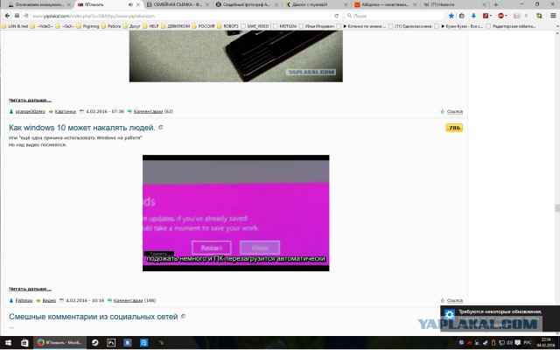560x350 pixels.
Task: Open the ROBOTS bookmarks folder
Action: (x=227, y=26)
